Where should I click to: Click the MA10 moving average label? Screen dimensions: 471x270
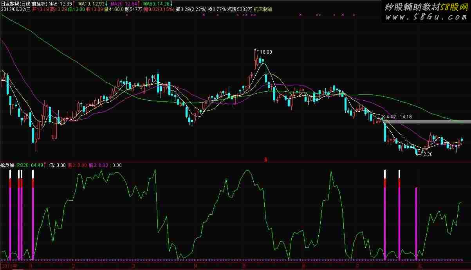[92, 4]
